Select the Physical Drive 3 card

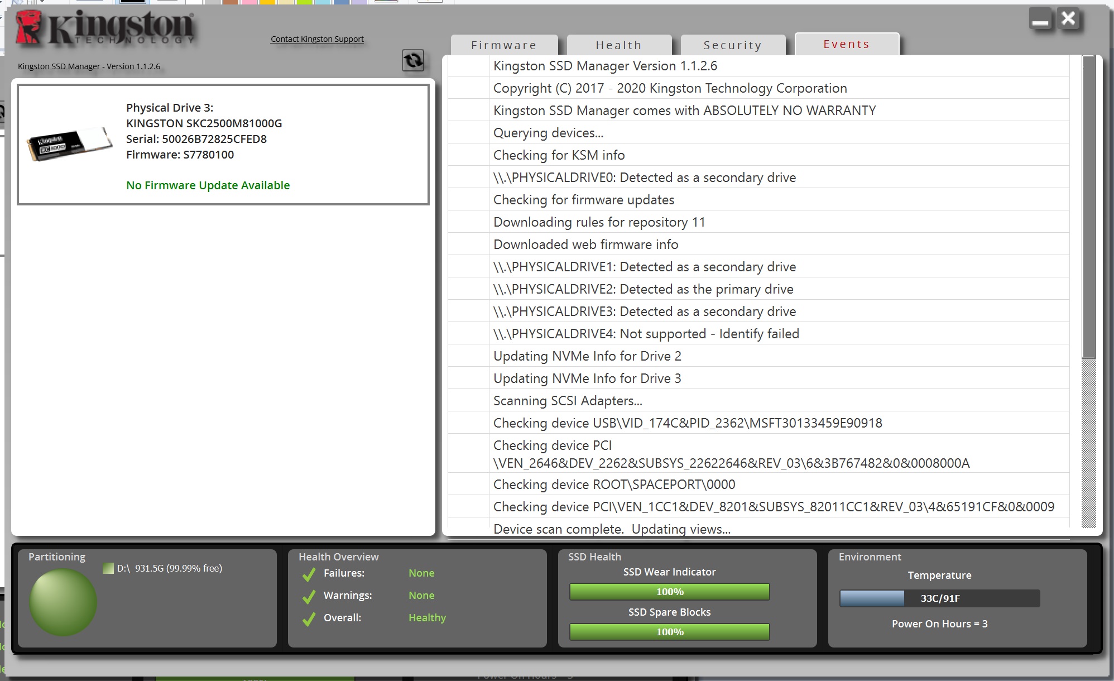pos(223,145)
